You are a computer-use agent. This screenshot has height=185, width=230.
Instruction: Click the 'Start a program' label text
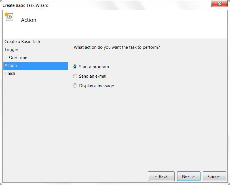[94, 67]
